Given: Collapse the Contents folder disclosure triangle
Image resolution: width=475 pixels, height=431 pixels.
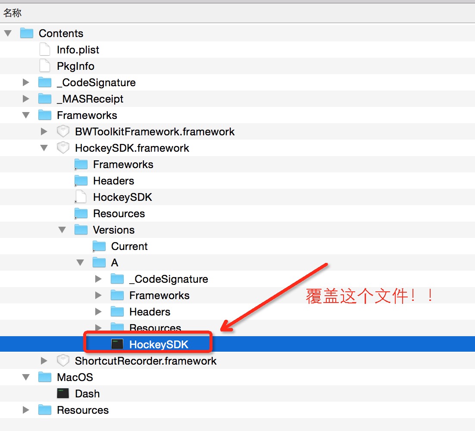Looking at the screenshot, I should 8,33.
